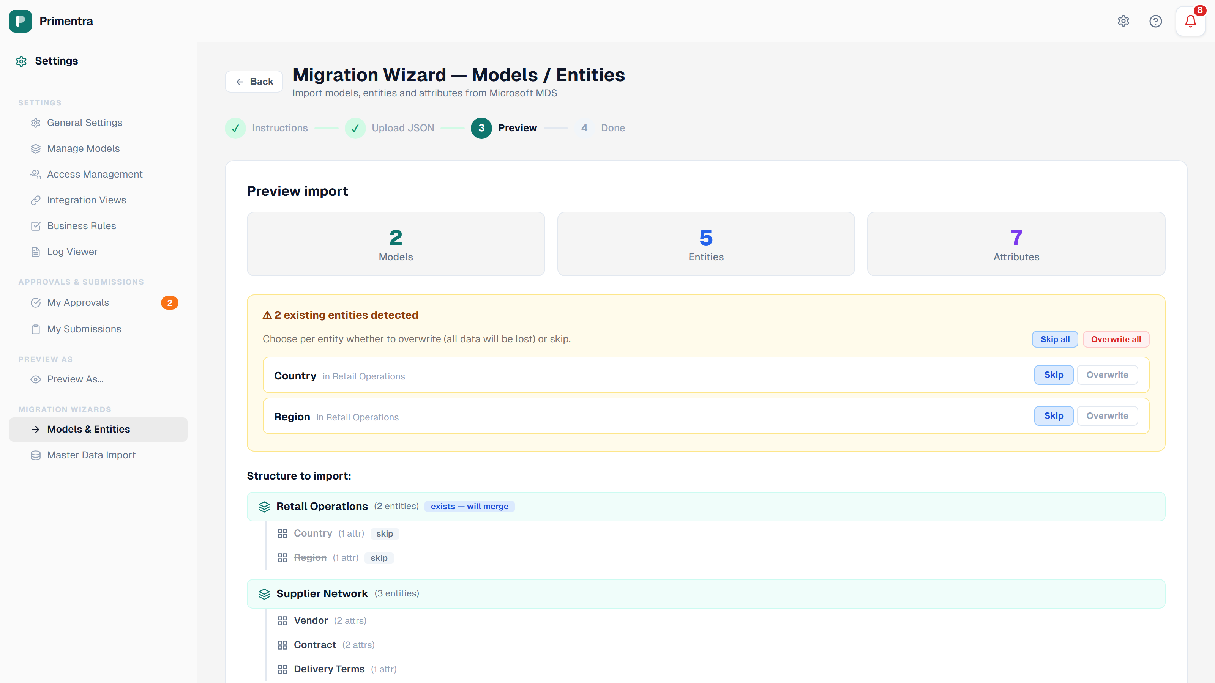The height and width of the screenshot is (683, 1215).
Task: Click the Contract entity grid icon
Action: [x=282, y=645]
